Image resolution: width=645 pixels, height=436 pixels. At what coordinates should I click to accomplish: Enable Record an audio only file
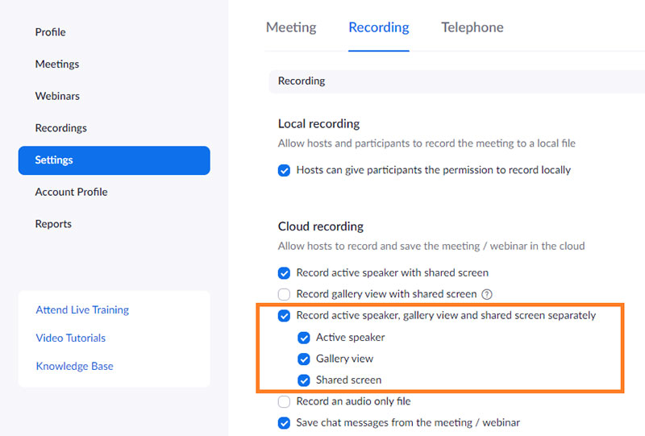(284, 401)
